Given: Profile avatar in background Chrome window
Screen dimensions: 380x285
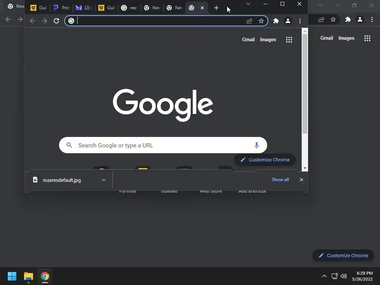Looking at the screenshot, I should tap(360, 20).
